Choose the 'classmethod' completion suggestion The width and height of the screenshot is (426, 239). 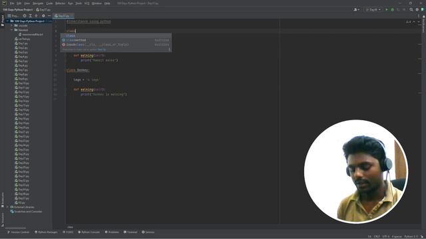116,40
